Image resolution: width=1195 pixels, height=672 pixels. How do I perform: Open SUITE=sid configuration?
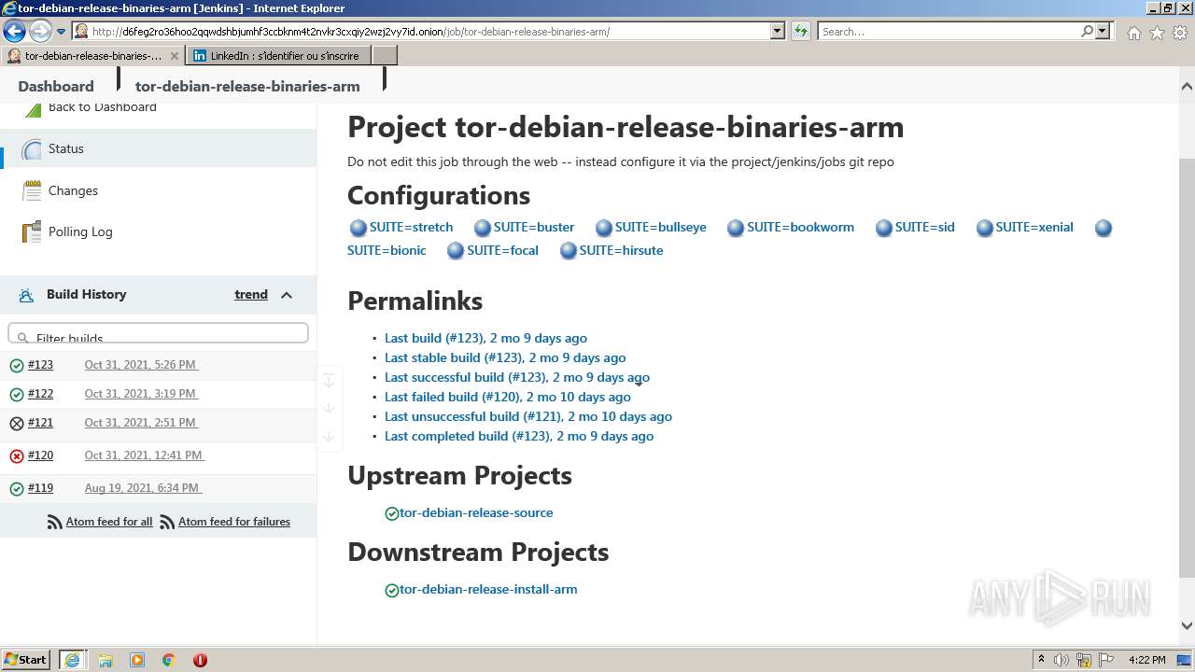point(924,227)
